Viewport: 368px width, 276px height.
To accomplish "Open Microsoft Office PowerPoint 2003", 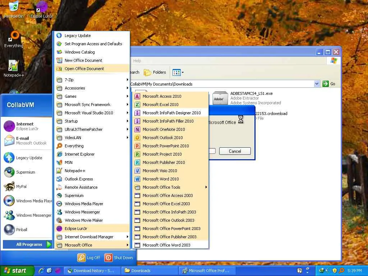I will [x=170, y=228].
